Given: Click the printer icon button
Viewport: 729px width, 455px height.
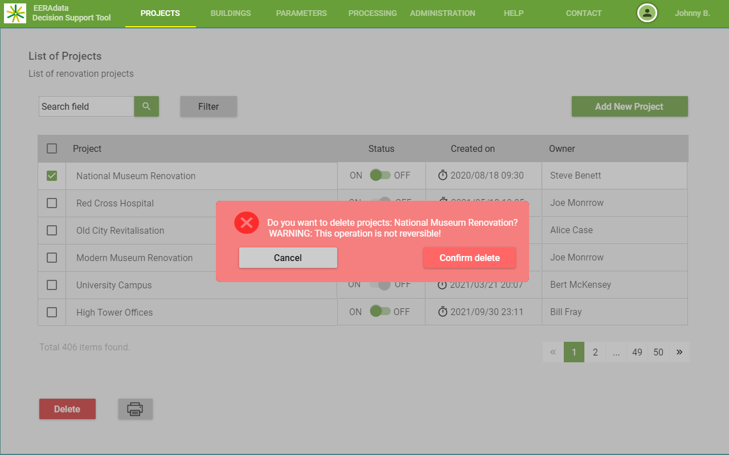Looking at the screenshot, I should (x=135, y=409).
